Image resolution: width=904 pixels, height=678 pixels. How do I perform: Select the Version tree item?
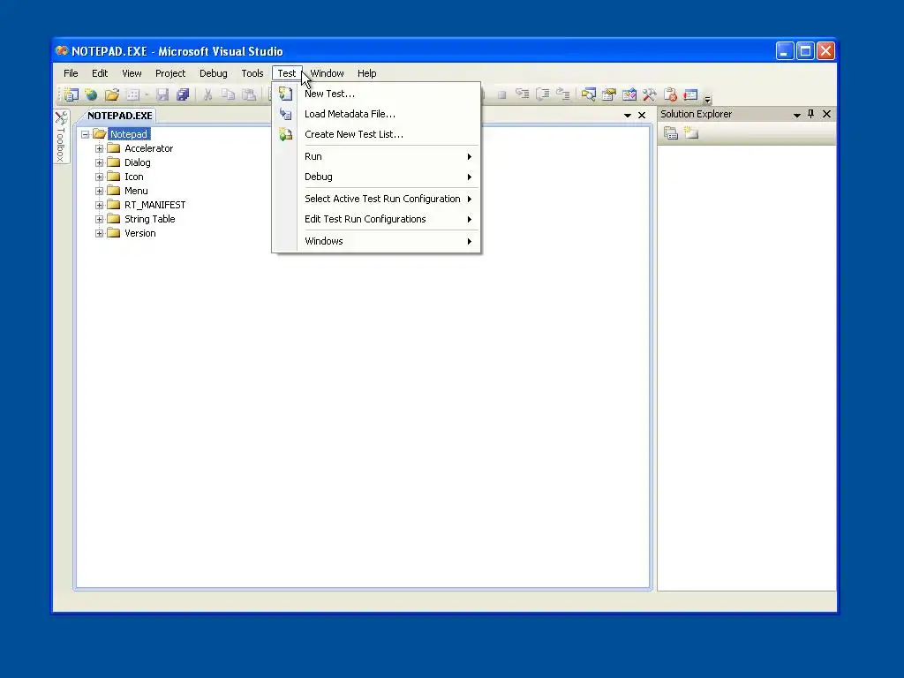click(x=140, y=233)
